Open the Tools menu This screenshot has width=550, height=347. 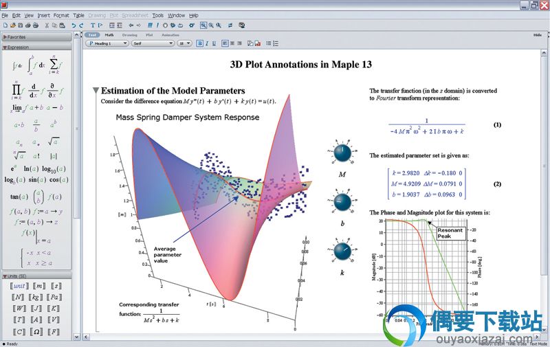click(158, 15)
